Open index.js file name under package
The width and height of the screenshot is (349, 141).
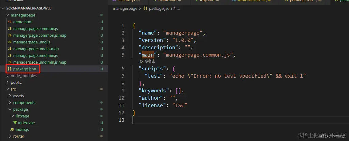tap(22, 129)
